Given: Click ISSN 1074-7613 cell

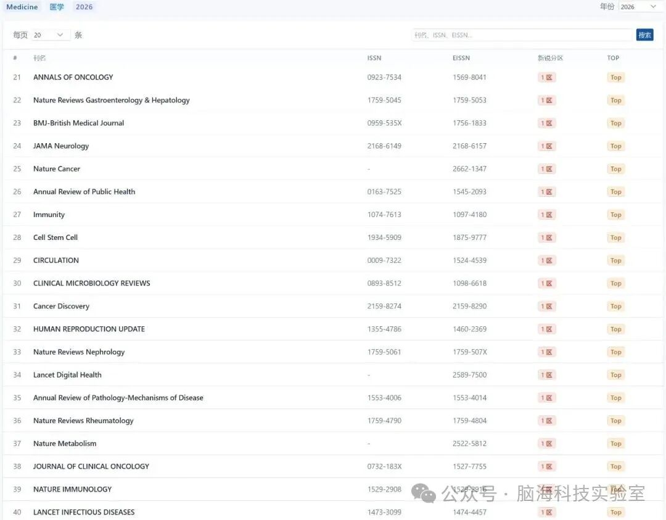Looking at the screenshot, I should pyautogui.click(x=384, y=215).
